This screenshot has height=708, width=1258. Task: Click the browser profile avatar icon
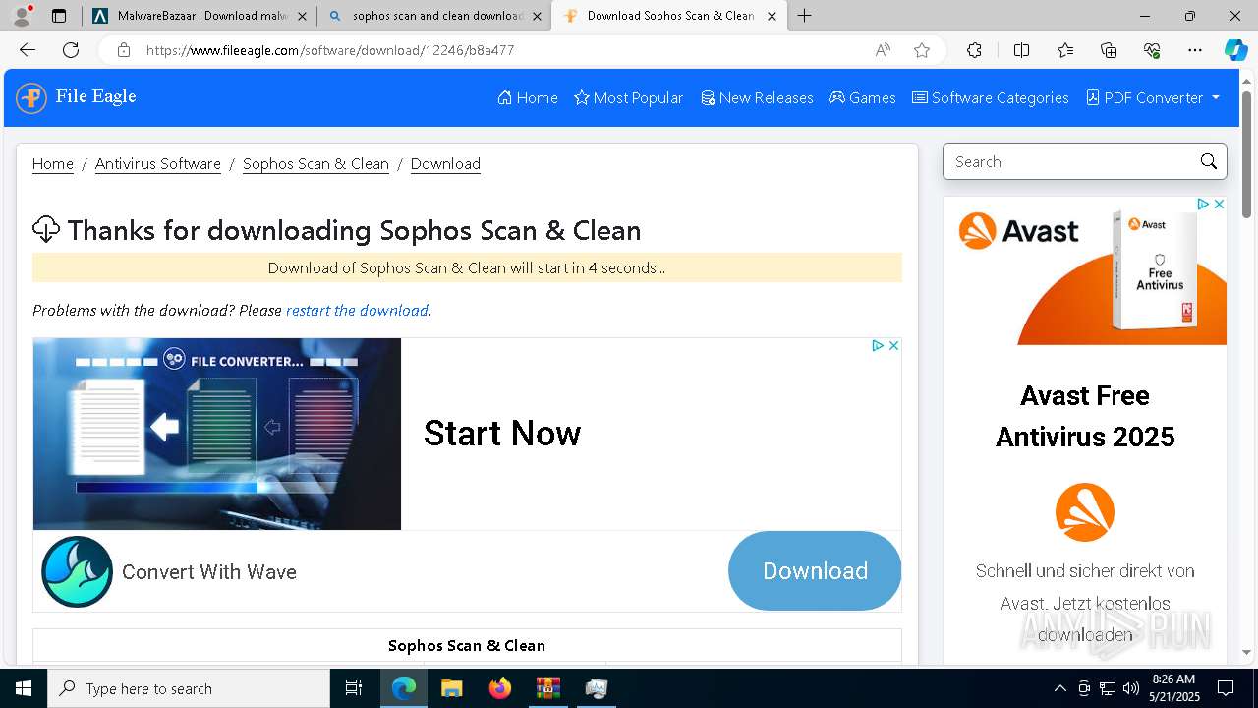(21, 16)
